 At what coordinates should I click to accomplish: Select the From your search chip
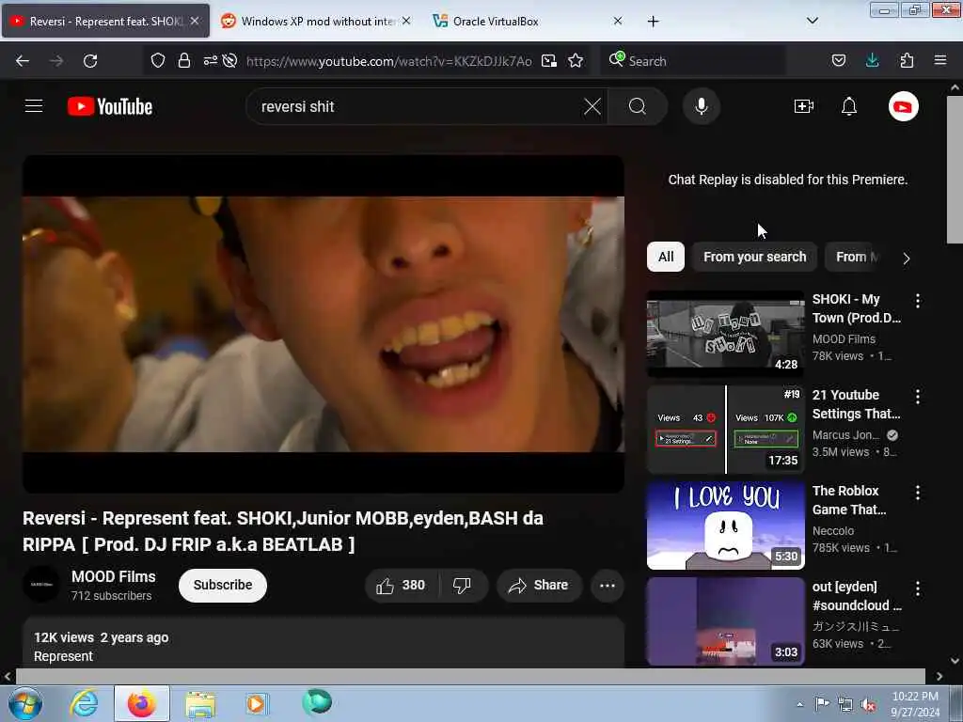tap(755, 257)
